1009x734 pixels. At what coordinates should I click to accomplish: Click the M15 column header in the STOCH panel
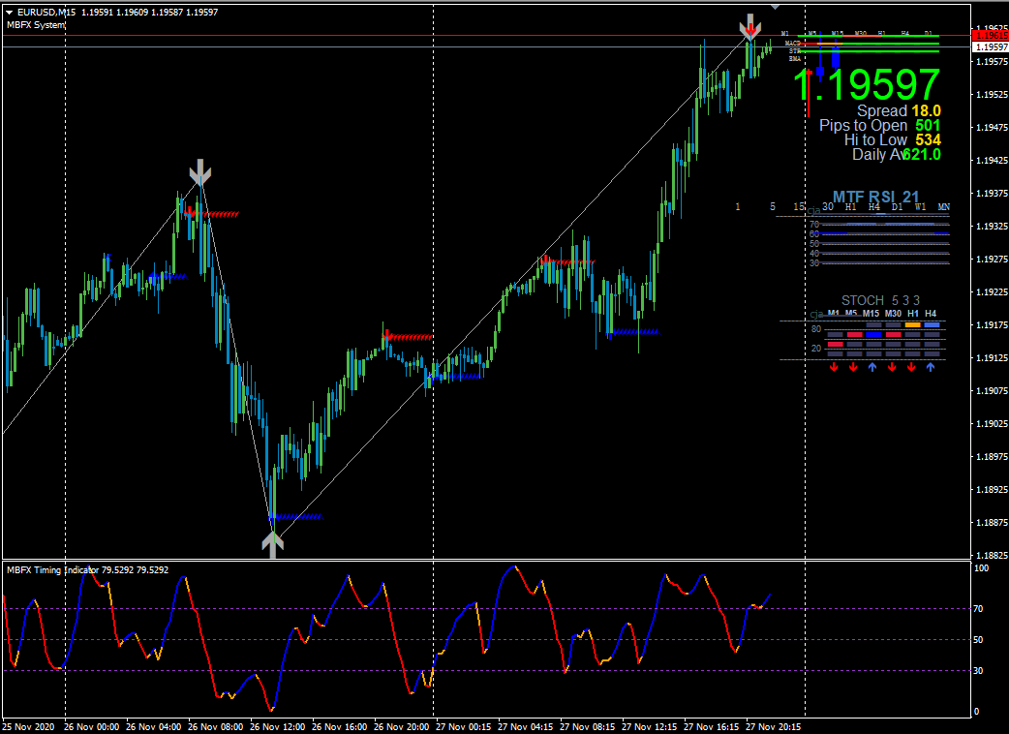(871, 314)
